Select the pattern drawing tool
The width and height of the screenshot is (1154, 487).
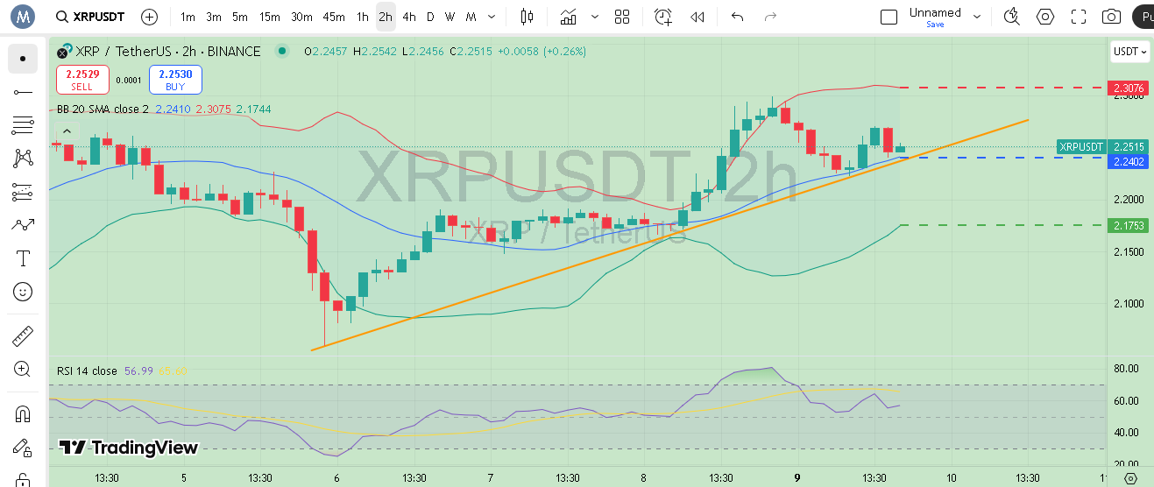[x=23, y=159]
